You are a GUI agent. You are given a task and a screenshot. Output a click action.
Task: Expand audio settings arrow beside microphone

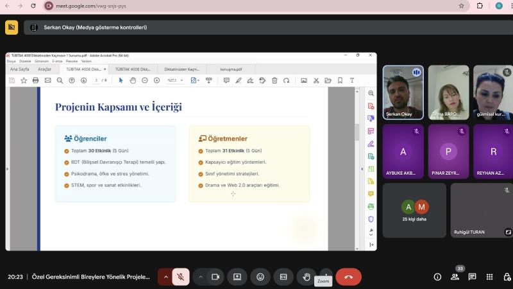tap(165, 277)
